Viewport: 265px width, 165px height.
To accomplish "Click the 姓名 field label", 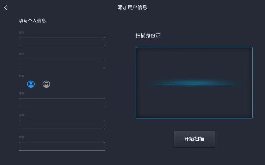I will coord(21,54).
